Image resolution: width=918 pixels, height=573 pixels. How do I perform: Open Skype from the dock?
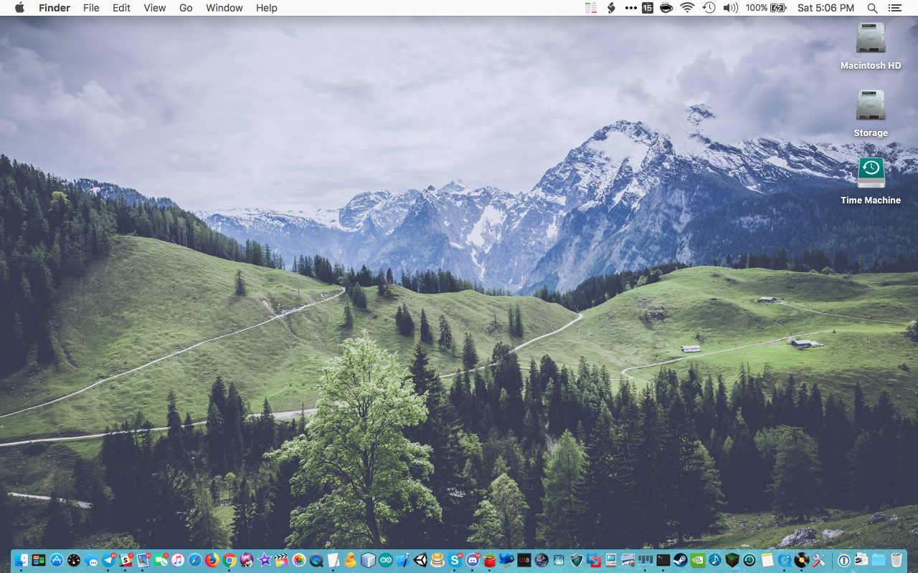tap(455, 560)
